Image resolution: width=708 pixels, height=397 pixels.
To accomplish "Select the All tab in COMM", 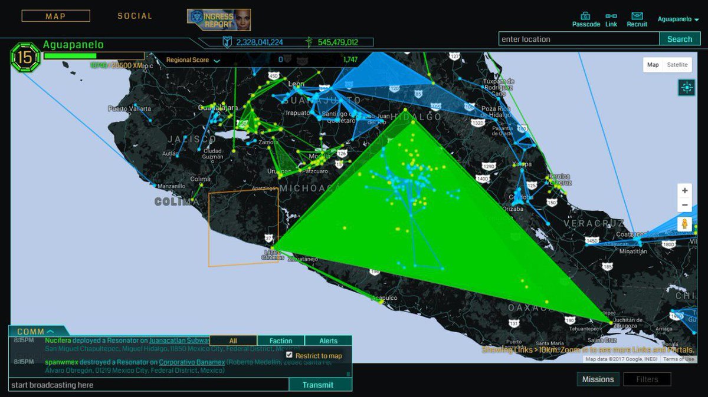I will 233,340.
